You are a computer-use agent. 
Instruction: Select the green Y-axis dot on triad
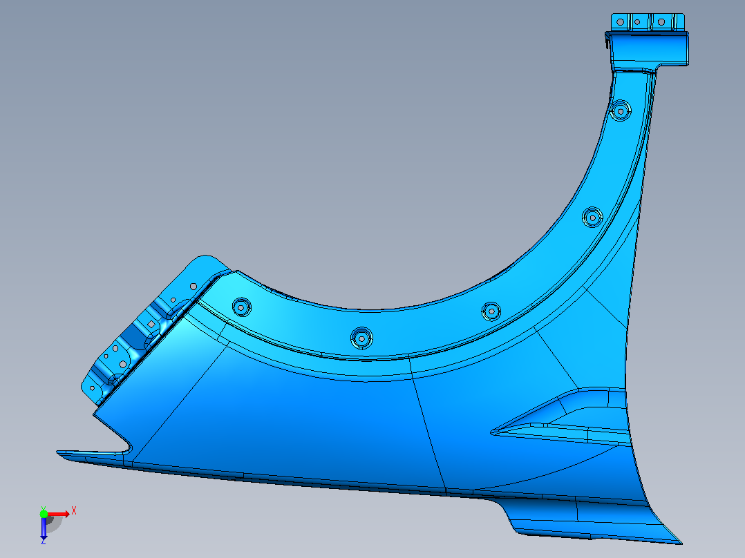(x=44, y=514)
